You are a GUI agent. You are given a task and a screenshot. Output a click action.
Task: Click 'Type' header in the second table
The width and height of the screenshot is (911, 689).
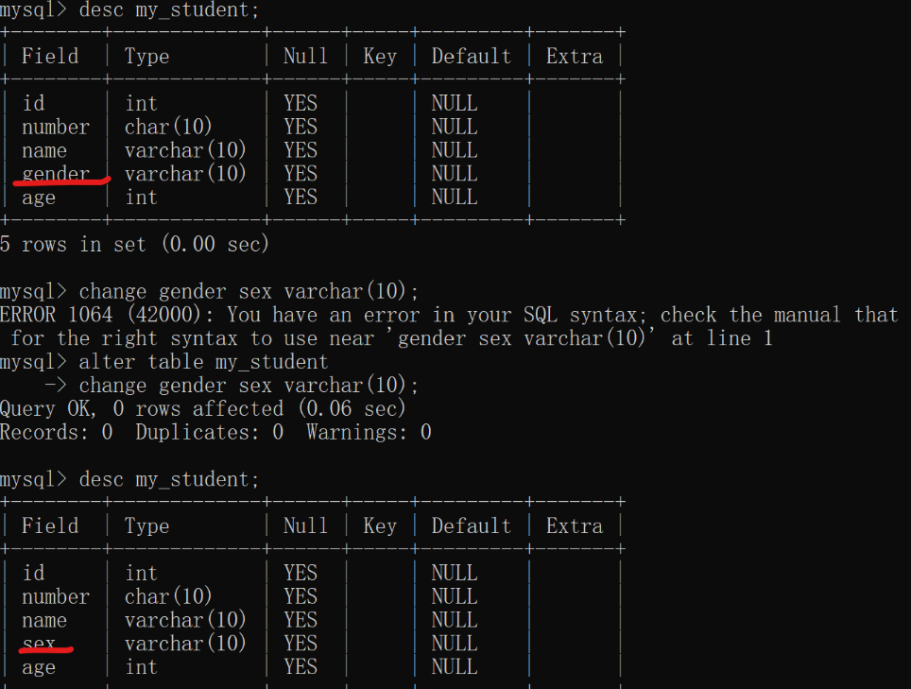point(147,526)
